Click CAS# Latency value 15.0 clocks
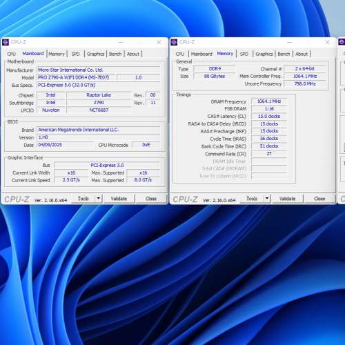This screenshot has width=345, height=345. (269, 117)
